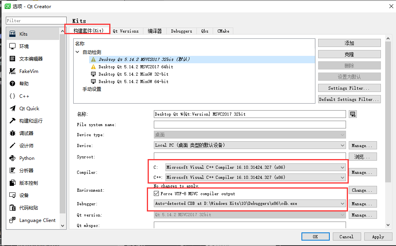Open the C++ compiler dropdown
The width and height of the screenshot is (396, 246).
[x=256, y=177]
